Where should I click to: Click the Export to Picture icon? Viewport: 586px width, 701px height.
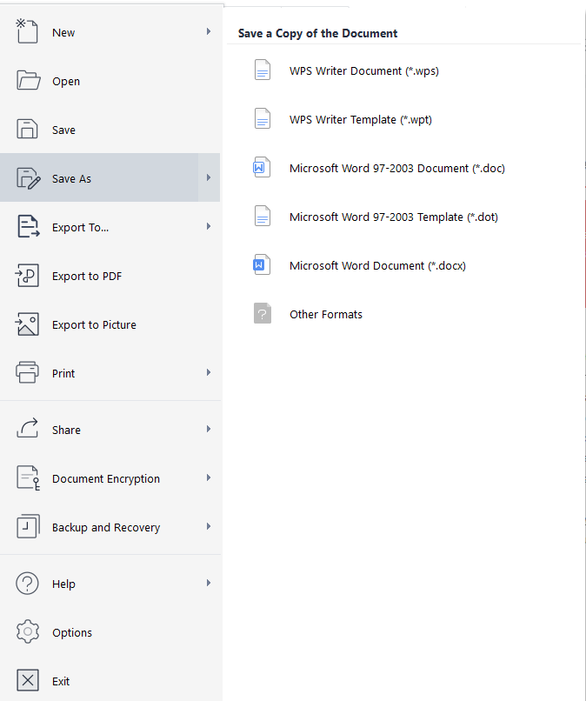[28, 324]
